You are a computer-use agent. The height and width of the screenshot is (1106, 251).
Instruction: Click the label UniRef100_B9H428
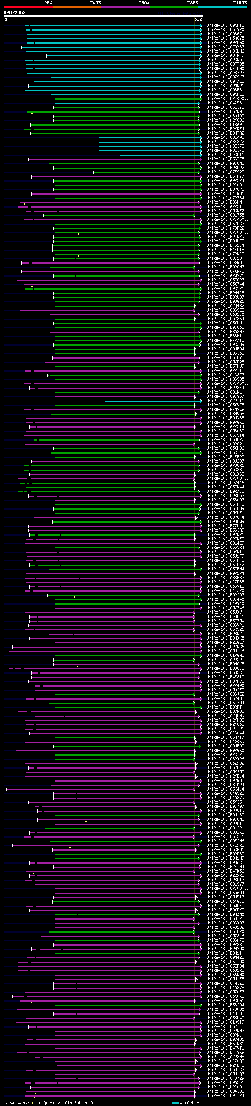point(225,293)
